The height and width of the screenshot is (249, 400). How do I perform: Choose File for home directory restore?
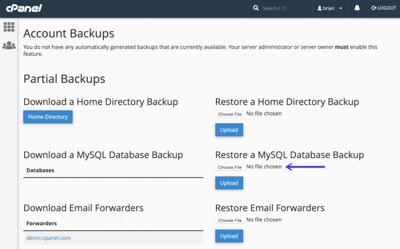click(x=230, y=114)
